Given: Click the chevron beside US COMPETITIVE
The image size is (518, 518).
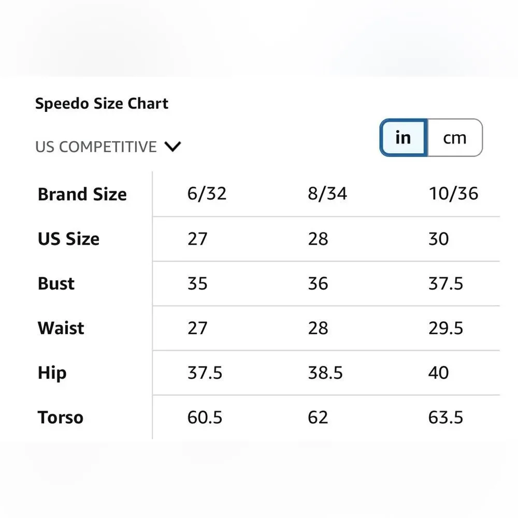Looking at the screenshot, I should coord(173,147).
